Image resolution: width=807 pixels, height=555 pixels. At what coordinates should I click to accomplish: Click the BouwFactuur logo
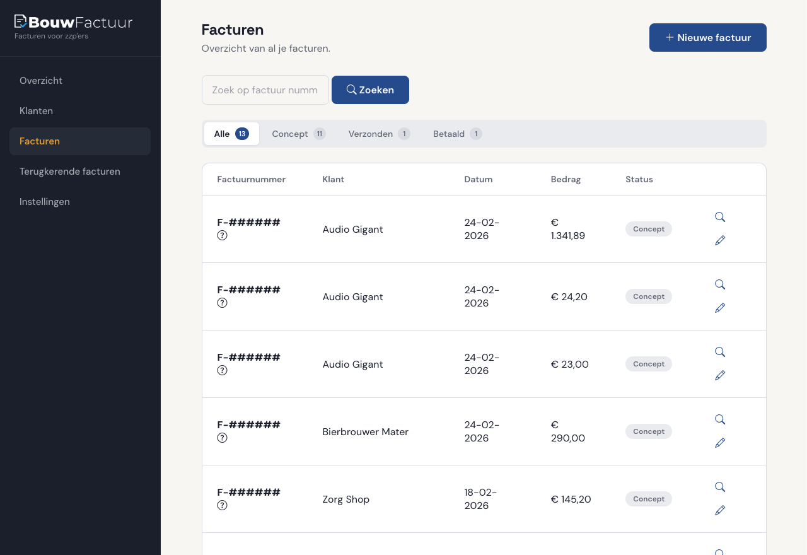click(x=74, y=23)
